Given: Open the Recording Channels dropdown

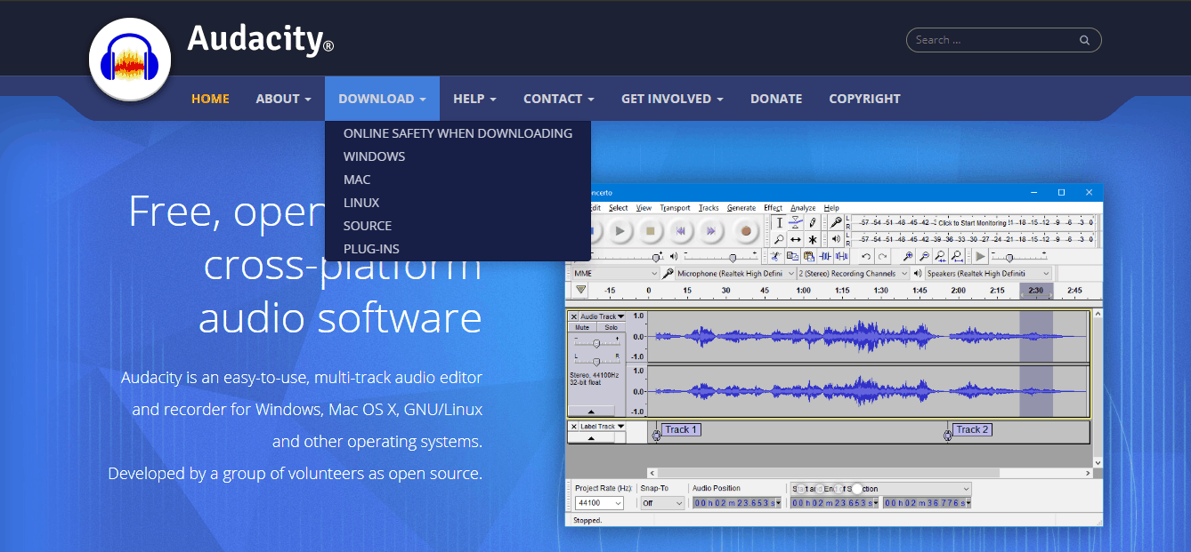Looking at the screenshot, I should 853,274.
